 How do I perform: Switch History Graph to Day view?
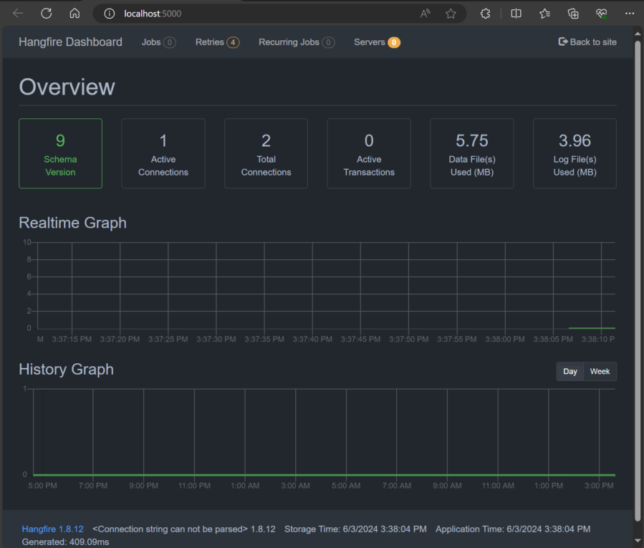pos(569,371)
